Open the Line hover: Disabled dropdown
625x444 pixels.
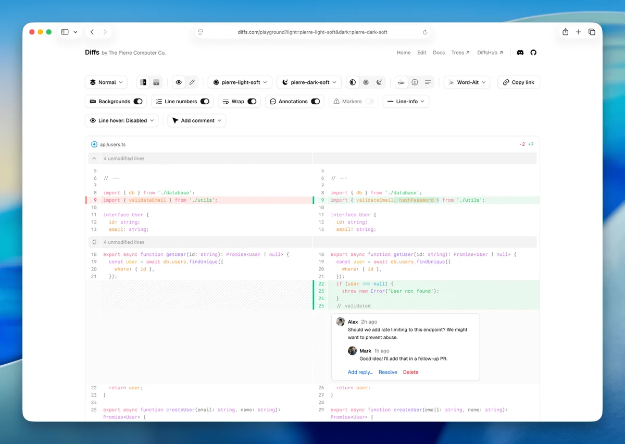122,120
